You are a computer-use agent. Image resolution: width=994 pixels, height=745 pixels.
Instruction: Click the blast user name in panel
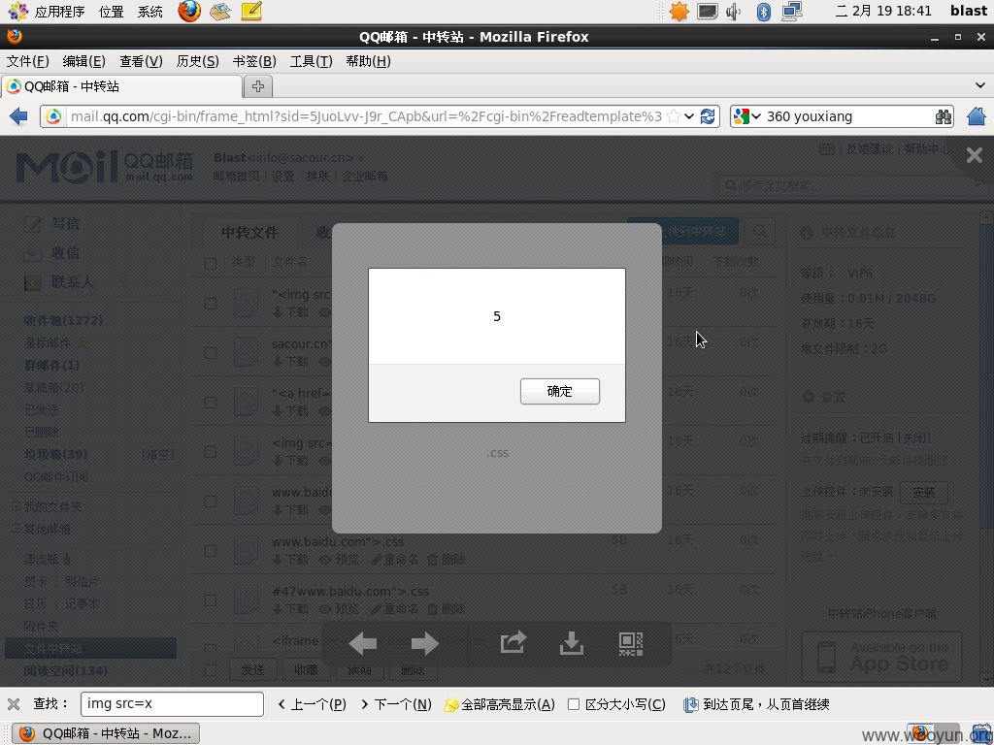click(969, 11)
